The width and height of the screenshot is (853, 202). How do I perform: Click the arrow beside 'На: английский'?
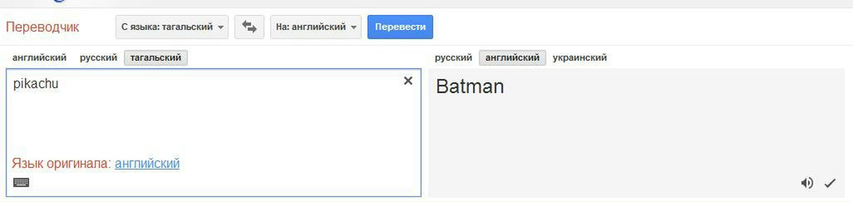(x=354, y=27)
